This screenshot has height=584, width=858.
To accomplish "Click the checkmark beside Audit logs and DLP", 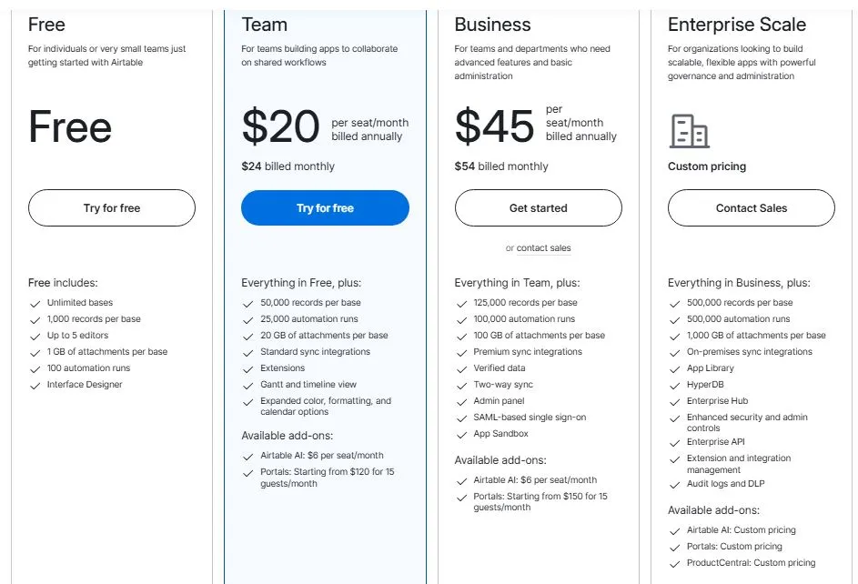I will (x=674, y=484).
